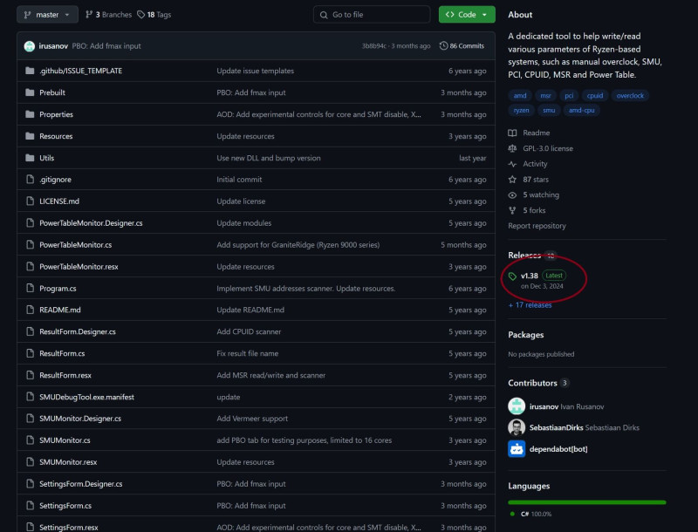Open 'Implement SMU addresses scanner' commit message

[x=306, y=289]
